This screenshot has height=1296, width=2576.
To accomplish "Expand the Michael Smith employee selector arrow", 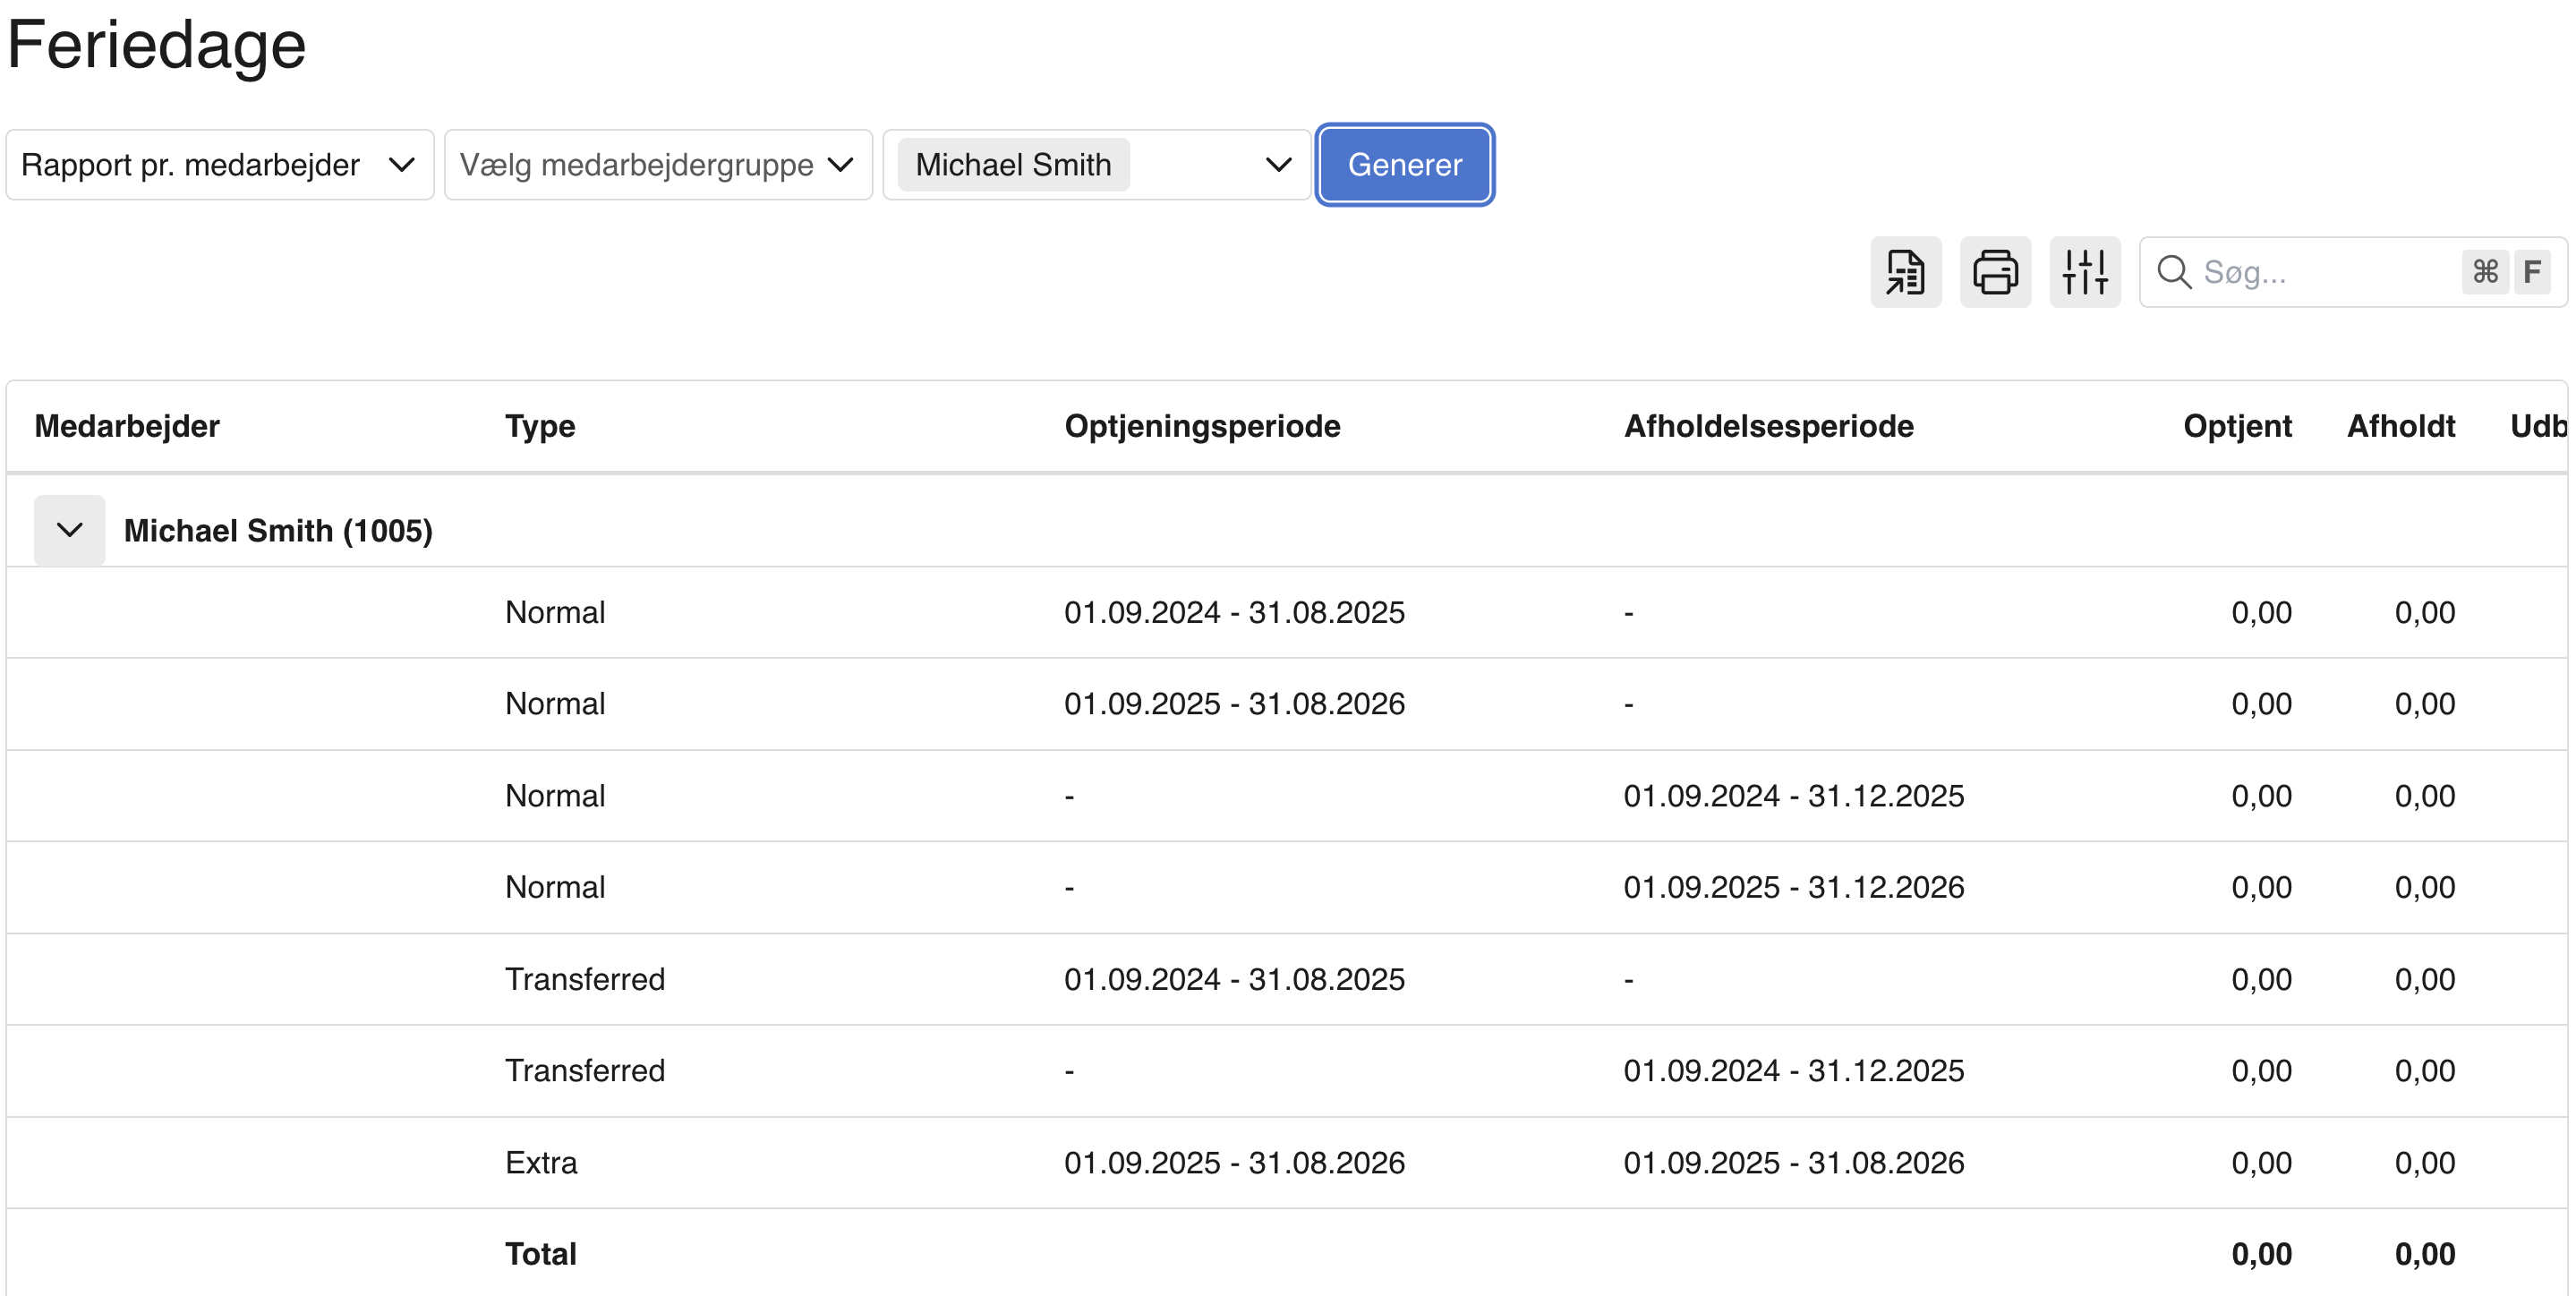I will [1277, 165].
